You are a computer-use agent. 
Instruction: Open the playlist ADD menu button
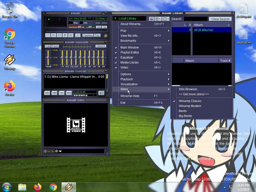tap(47, 93)
